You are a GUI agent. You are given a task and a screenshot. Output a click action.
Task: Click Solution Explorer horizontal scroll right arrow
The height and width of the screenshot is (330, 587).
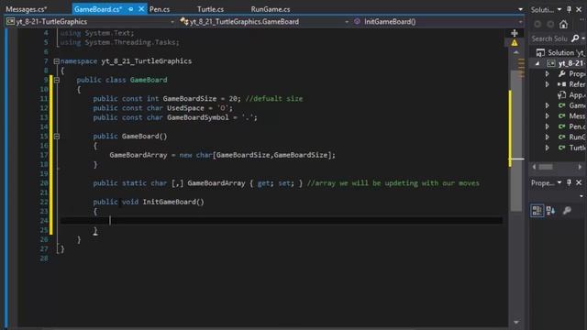pyautogui.click(x=580, y=167)
